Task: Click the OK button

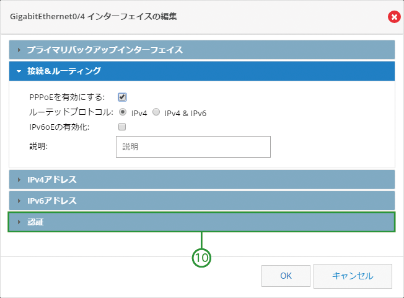Action: (286, 276)
